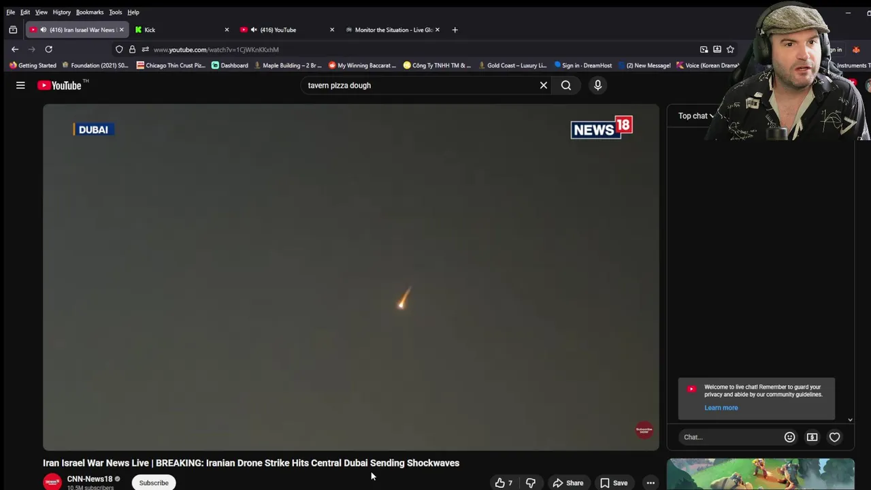Open the Edit menu
The image size is (871, 490).
point(25,12)
